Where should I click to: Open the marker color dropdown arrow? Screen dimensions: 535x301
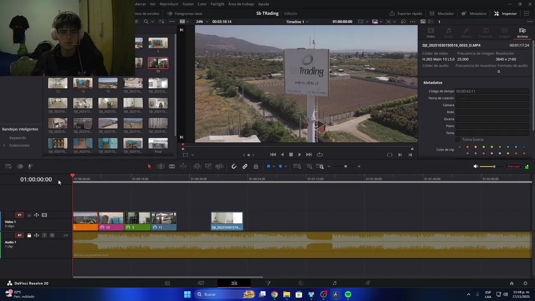point(286,166)
